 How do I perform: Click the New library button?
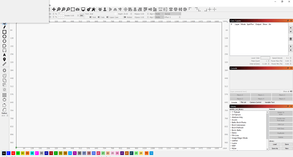click(x=287, y=149)
